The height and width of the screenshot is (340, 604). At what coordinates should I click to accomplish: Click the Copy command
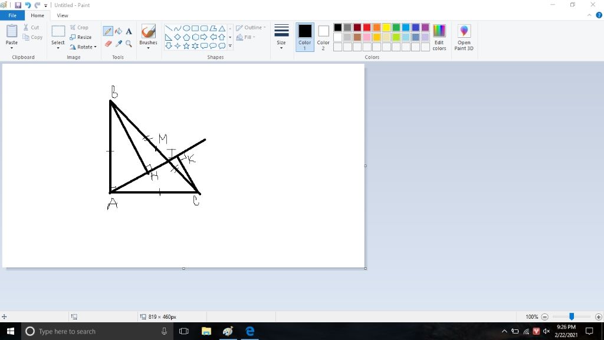click(x=33, y=37)
